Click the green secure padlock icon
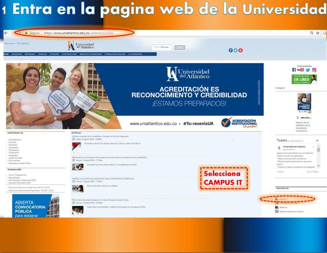327x253 pixels. click(26, 33)
